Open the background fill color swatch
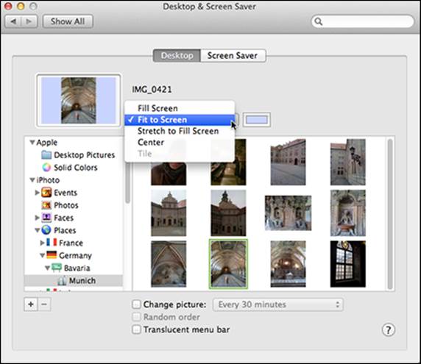Image resolution: width=421 pixels, height=364 pixels. pyautogui.click(x=257, y=120)
